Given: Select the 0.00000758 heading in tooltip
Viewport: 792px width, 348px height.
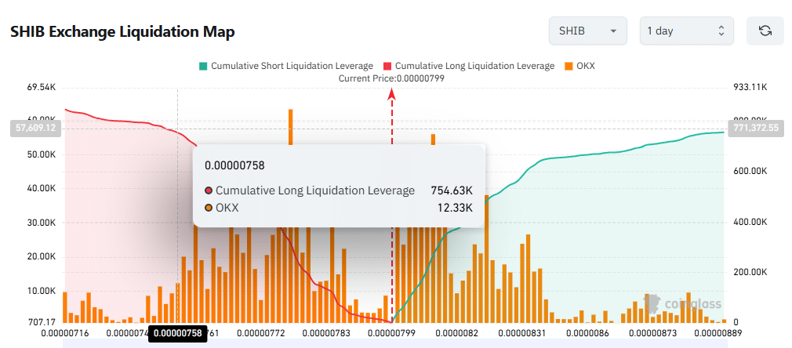Looking at the screenshot, I should coord(234,165).
